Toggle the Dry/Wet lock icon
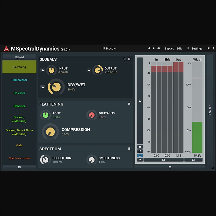Viewport: 216px width, 216px height. (x=43, y=87)
